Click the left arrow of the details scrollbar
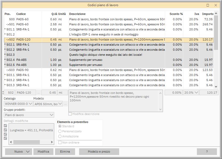 click(11, 142)
